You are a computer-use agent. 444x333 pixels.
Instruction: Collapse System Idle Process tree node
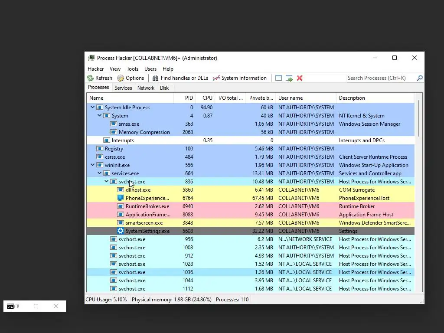(x=93, y=108)
